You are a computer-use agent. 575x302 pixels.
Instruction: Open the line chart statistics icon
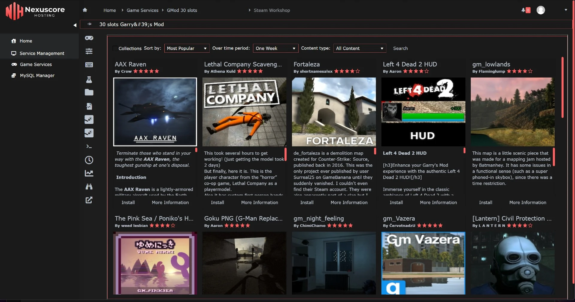click(x=89, y=173)
